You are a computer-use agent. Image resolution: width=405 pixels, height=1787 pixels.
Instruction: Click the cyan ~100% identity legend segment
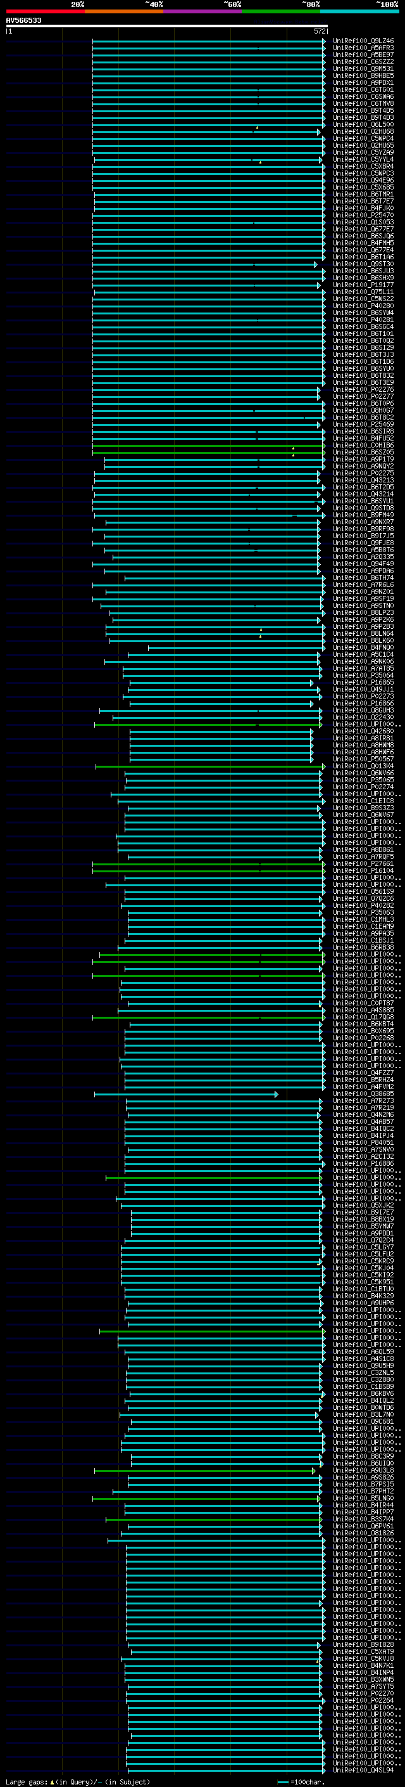pos(359,11)
